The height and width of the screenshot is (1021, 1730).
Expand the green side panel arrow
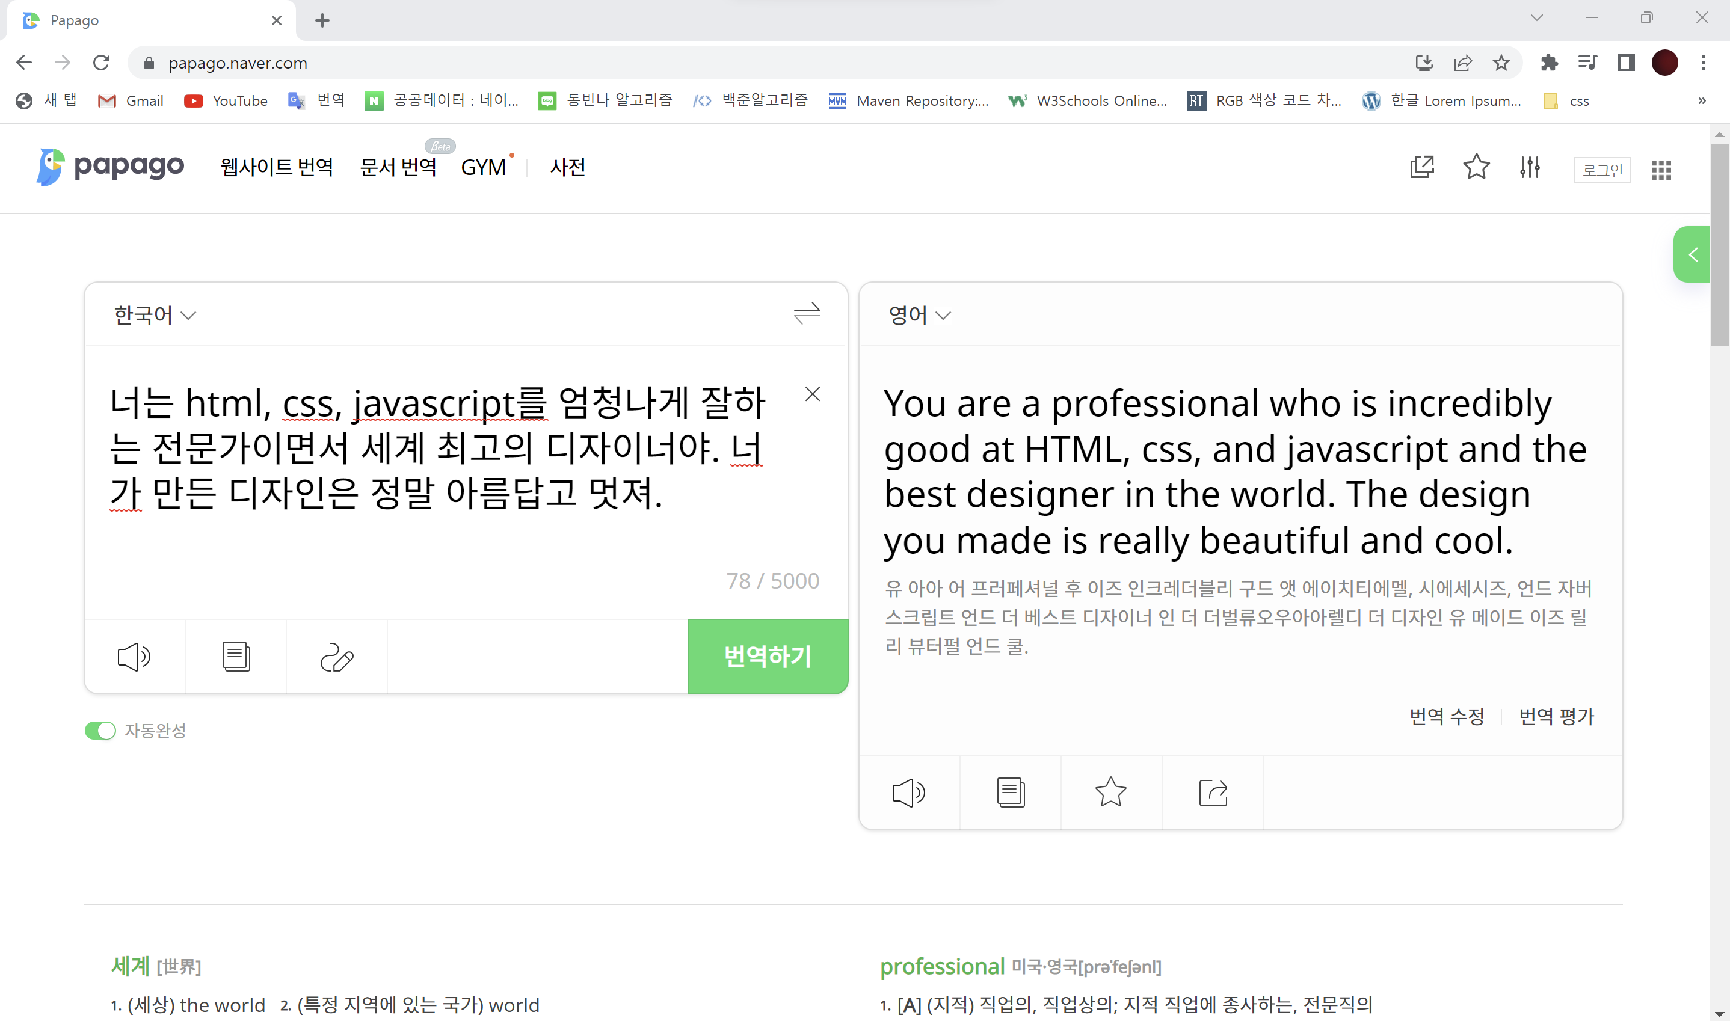[x=1692, y=254]
